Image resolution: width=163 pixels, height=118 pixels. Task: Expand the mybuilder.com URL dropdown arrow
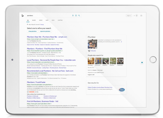coord(54,62)
